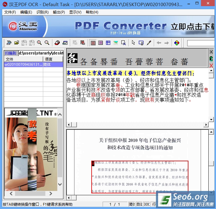The width and height of the screenshot is (216, 209).
Task: Click the book advertisement thumbnail
Action: 31,150
